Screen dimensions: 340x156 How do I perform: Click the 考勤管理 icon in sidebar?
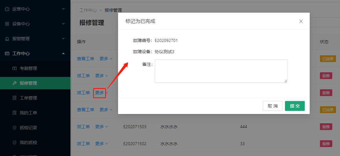[x=14, y=68]
